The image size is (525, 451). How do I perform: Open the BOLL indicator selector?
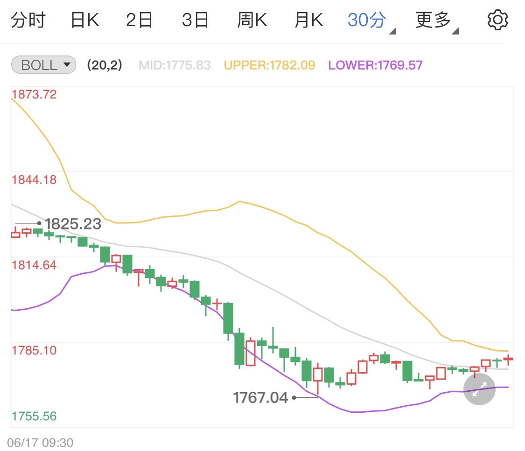pos(43,64)
